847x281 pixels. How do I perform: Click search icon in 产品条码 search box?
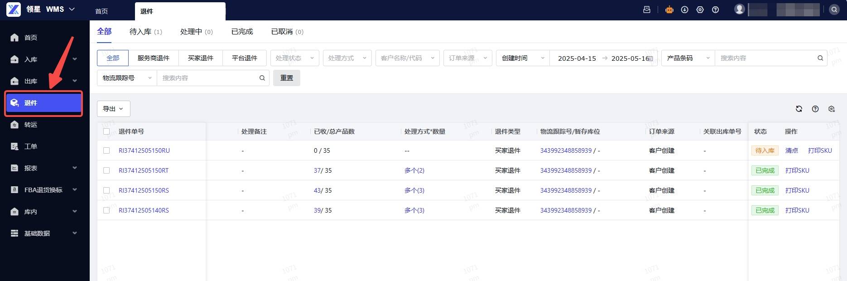click(x=820, y=58)
